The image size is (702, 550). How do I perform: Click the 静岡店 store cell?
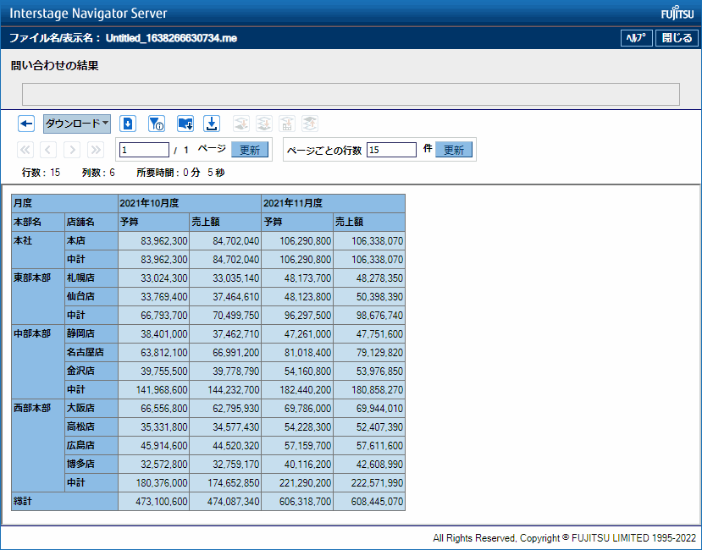tap(91, 333)
